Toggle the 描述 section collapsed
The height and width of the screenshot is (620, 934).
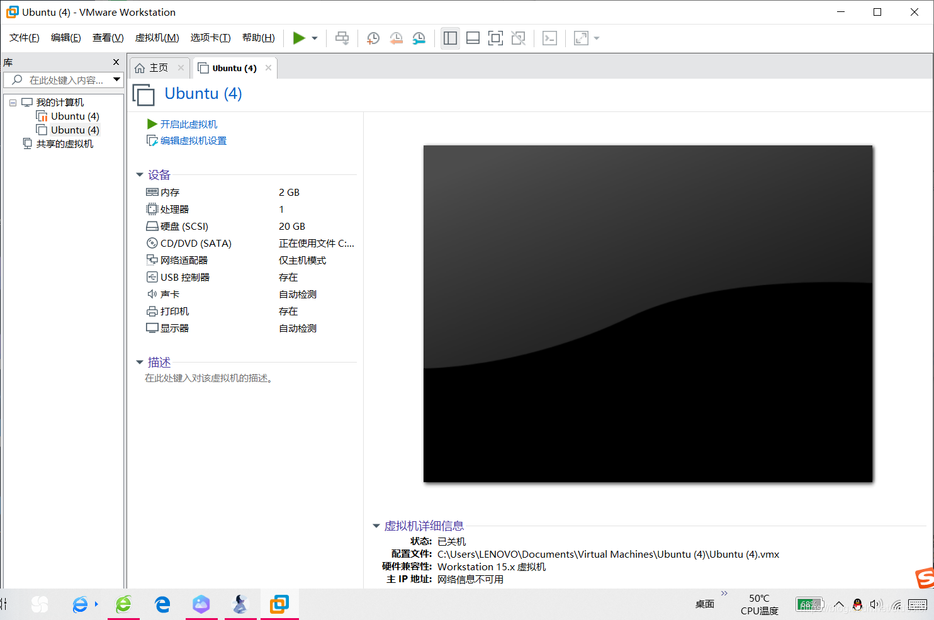click(140, 362)
